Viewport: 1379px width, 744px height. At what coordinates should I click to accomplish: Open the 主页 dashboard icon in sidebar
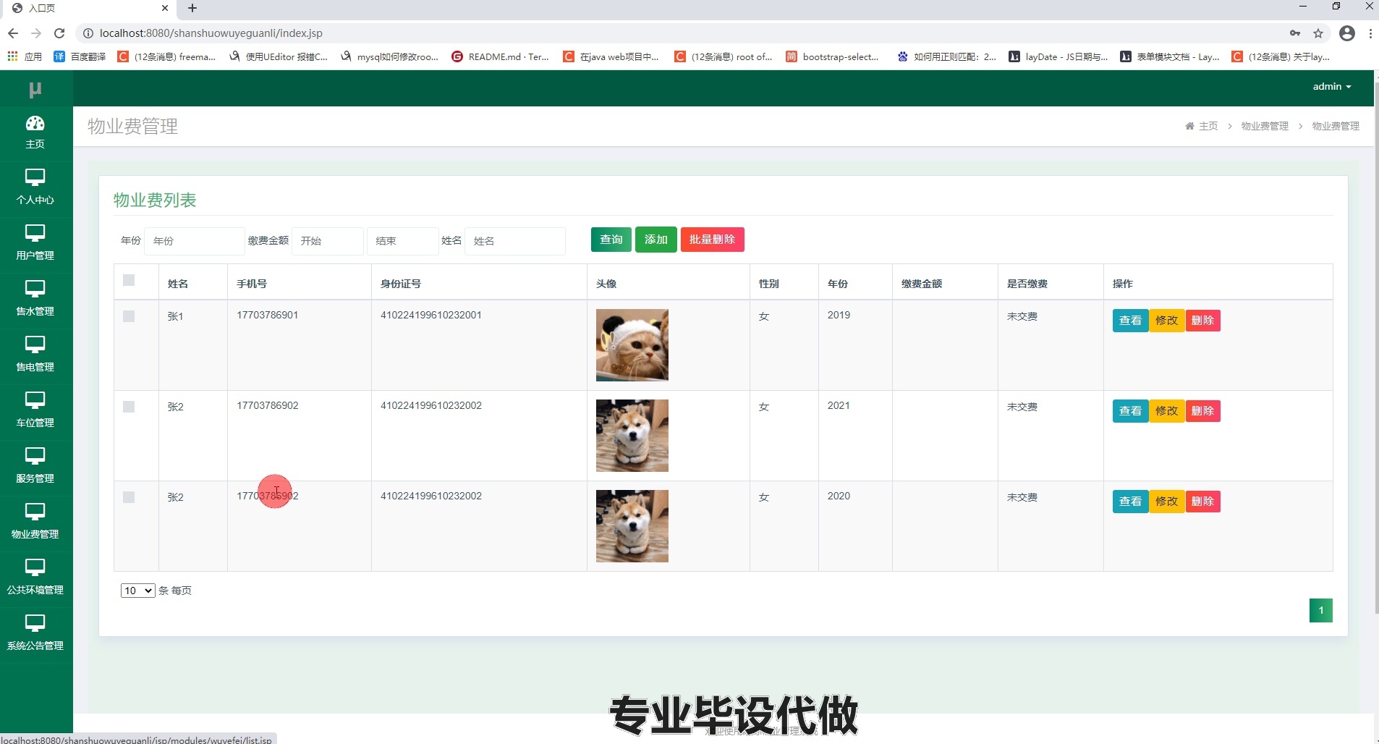pyautogui.click(x=35, y=123)
